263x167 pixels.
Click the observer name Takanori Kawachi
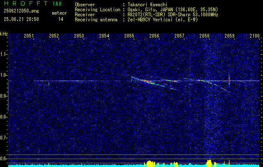point(147,5)
